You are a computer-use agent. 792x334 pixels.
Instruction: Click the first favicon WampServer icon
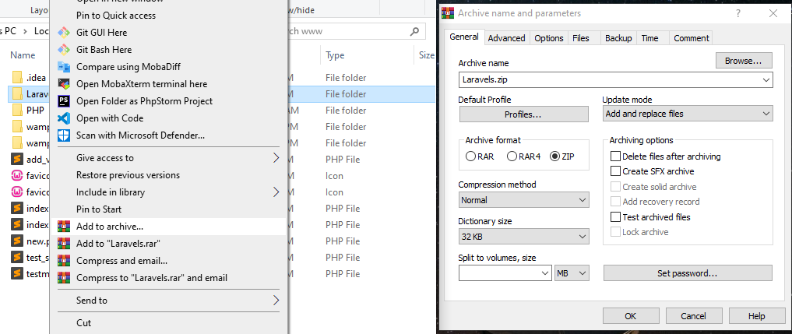click(17, 176)
